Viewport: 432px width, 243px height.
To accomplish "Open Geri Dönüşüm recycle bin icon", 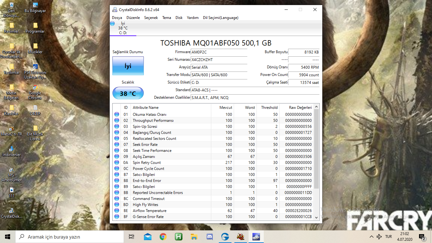I will click(11, 9).
